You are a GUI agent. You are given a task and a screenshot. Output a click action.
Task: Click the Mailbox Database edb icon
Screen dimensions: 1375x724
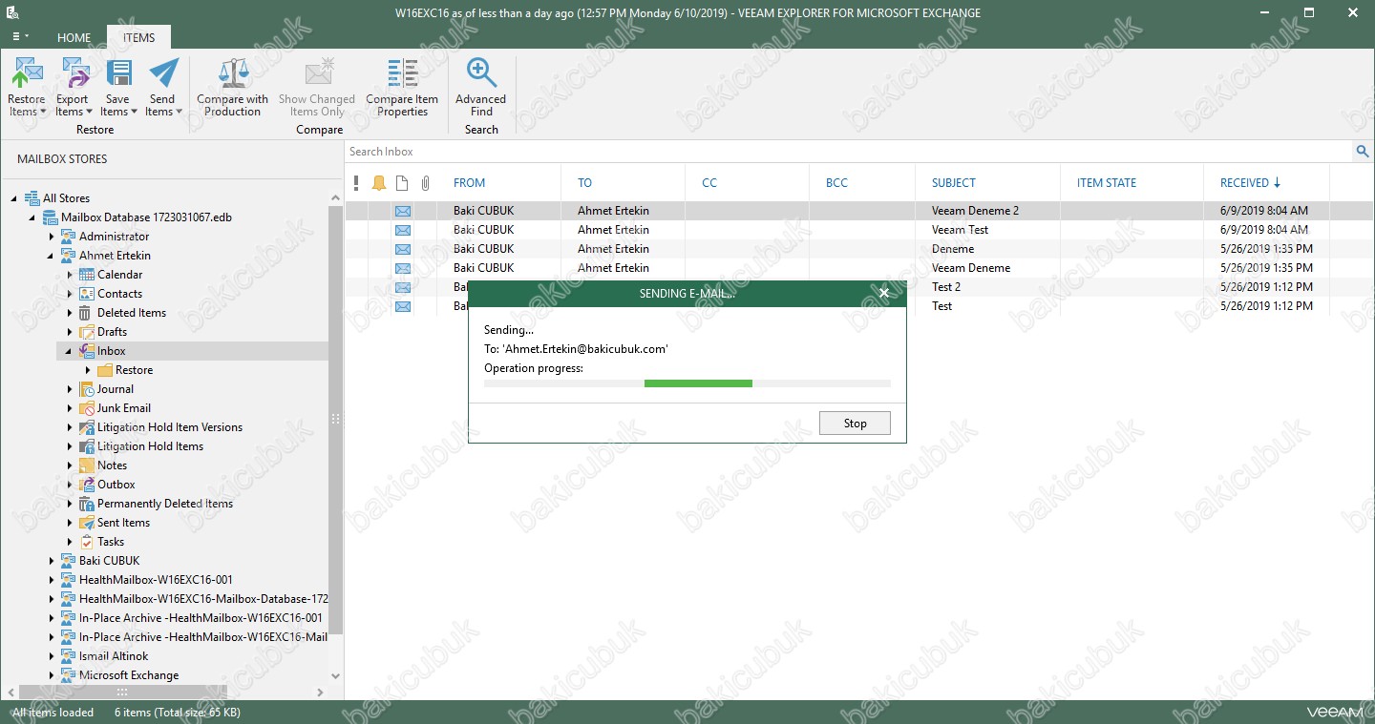(51, 217)
